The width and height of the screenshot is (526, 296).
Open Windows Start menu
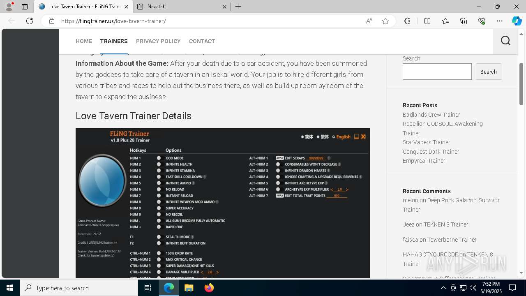[x=10, y=288]
